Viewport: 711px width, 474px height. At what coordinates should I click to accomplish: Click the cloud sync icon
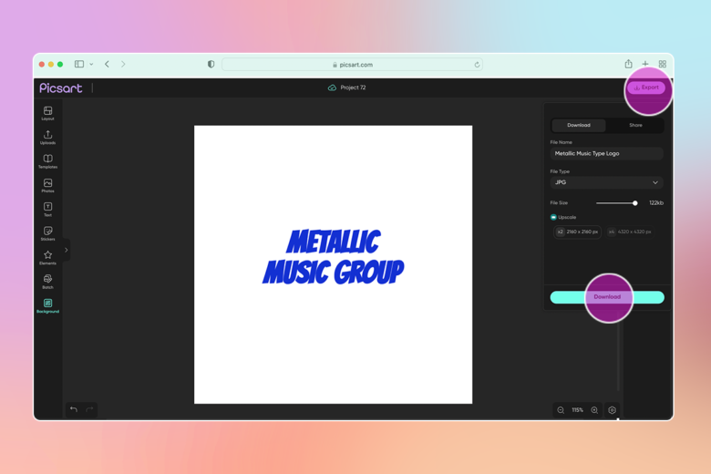click(332, 88)
